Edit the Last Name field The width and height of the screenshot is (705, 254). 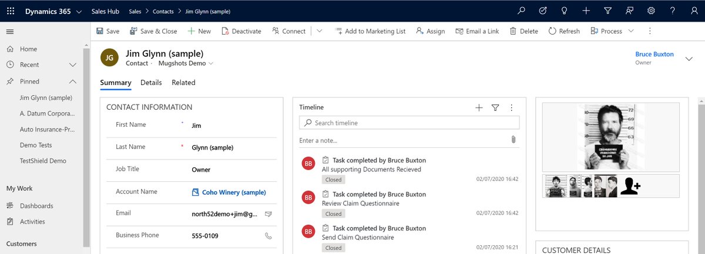[231, 148]
